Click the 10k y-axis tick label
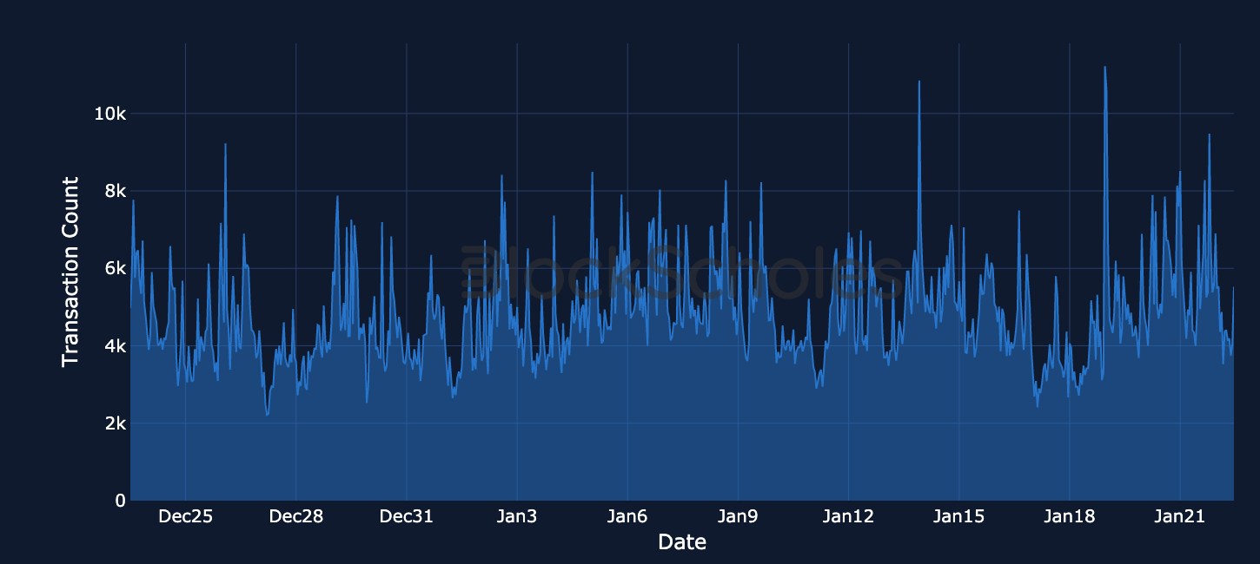 (x=110, y=114)
